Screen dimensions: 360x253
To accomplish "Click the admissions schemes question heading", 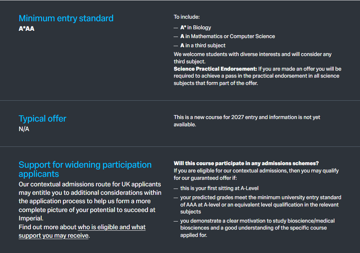I will click(x=246, y=163).
